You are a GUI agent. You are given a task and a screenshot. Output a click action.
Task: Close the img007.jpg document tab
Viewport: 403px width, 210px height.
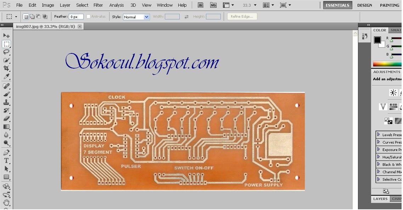[x=80, y=27]
